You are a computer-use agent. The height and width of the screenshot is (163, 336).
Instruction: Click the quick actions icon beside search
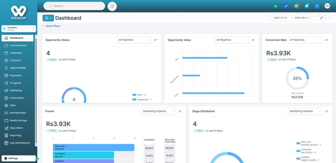point(112,6)
